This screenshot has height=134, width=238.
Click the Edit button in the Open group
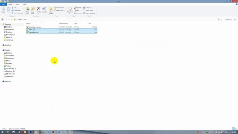pyautogui.click(x=77, y=10)
